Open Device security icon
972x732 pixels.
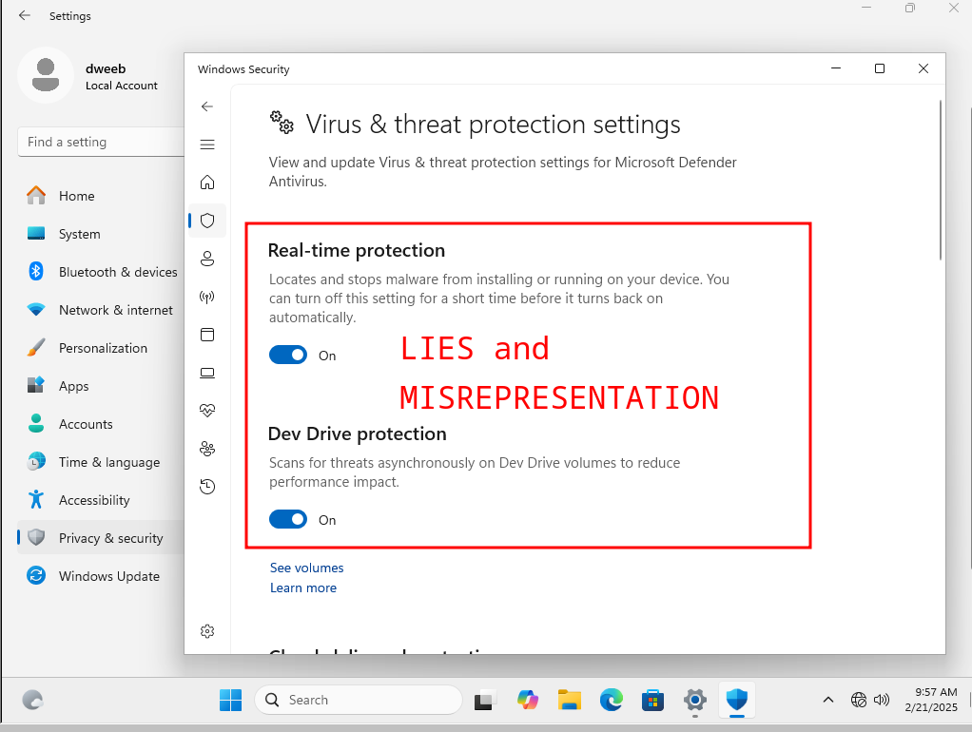pyautogui.click(x=207, y=373)
